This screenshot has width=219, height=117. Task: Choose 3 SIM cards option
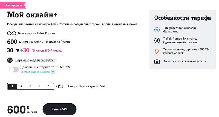point(30,86)
